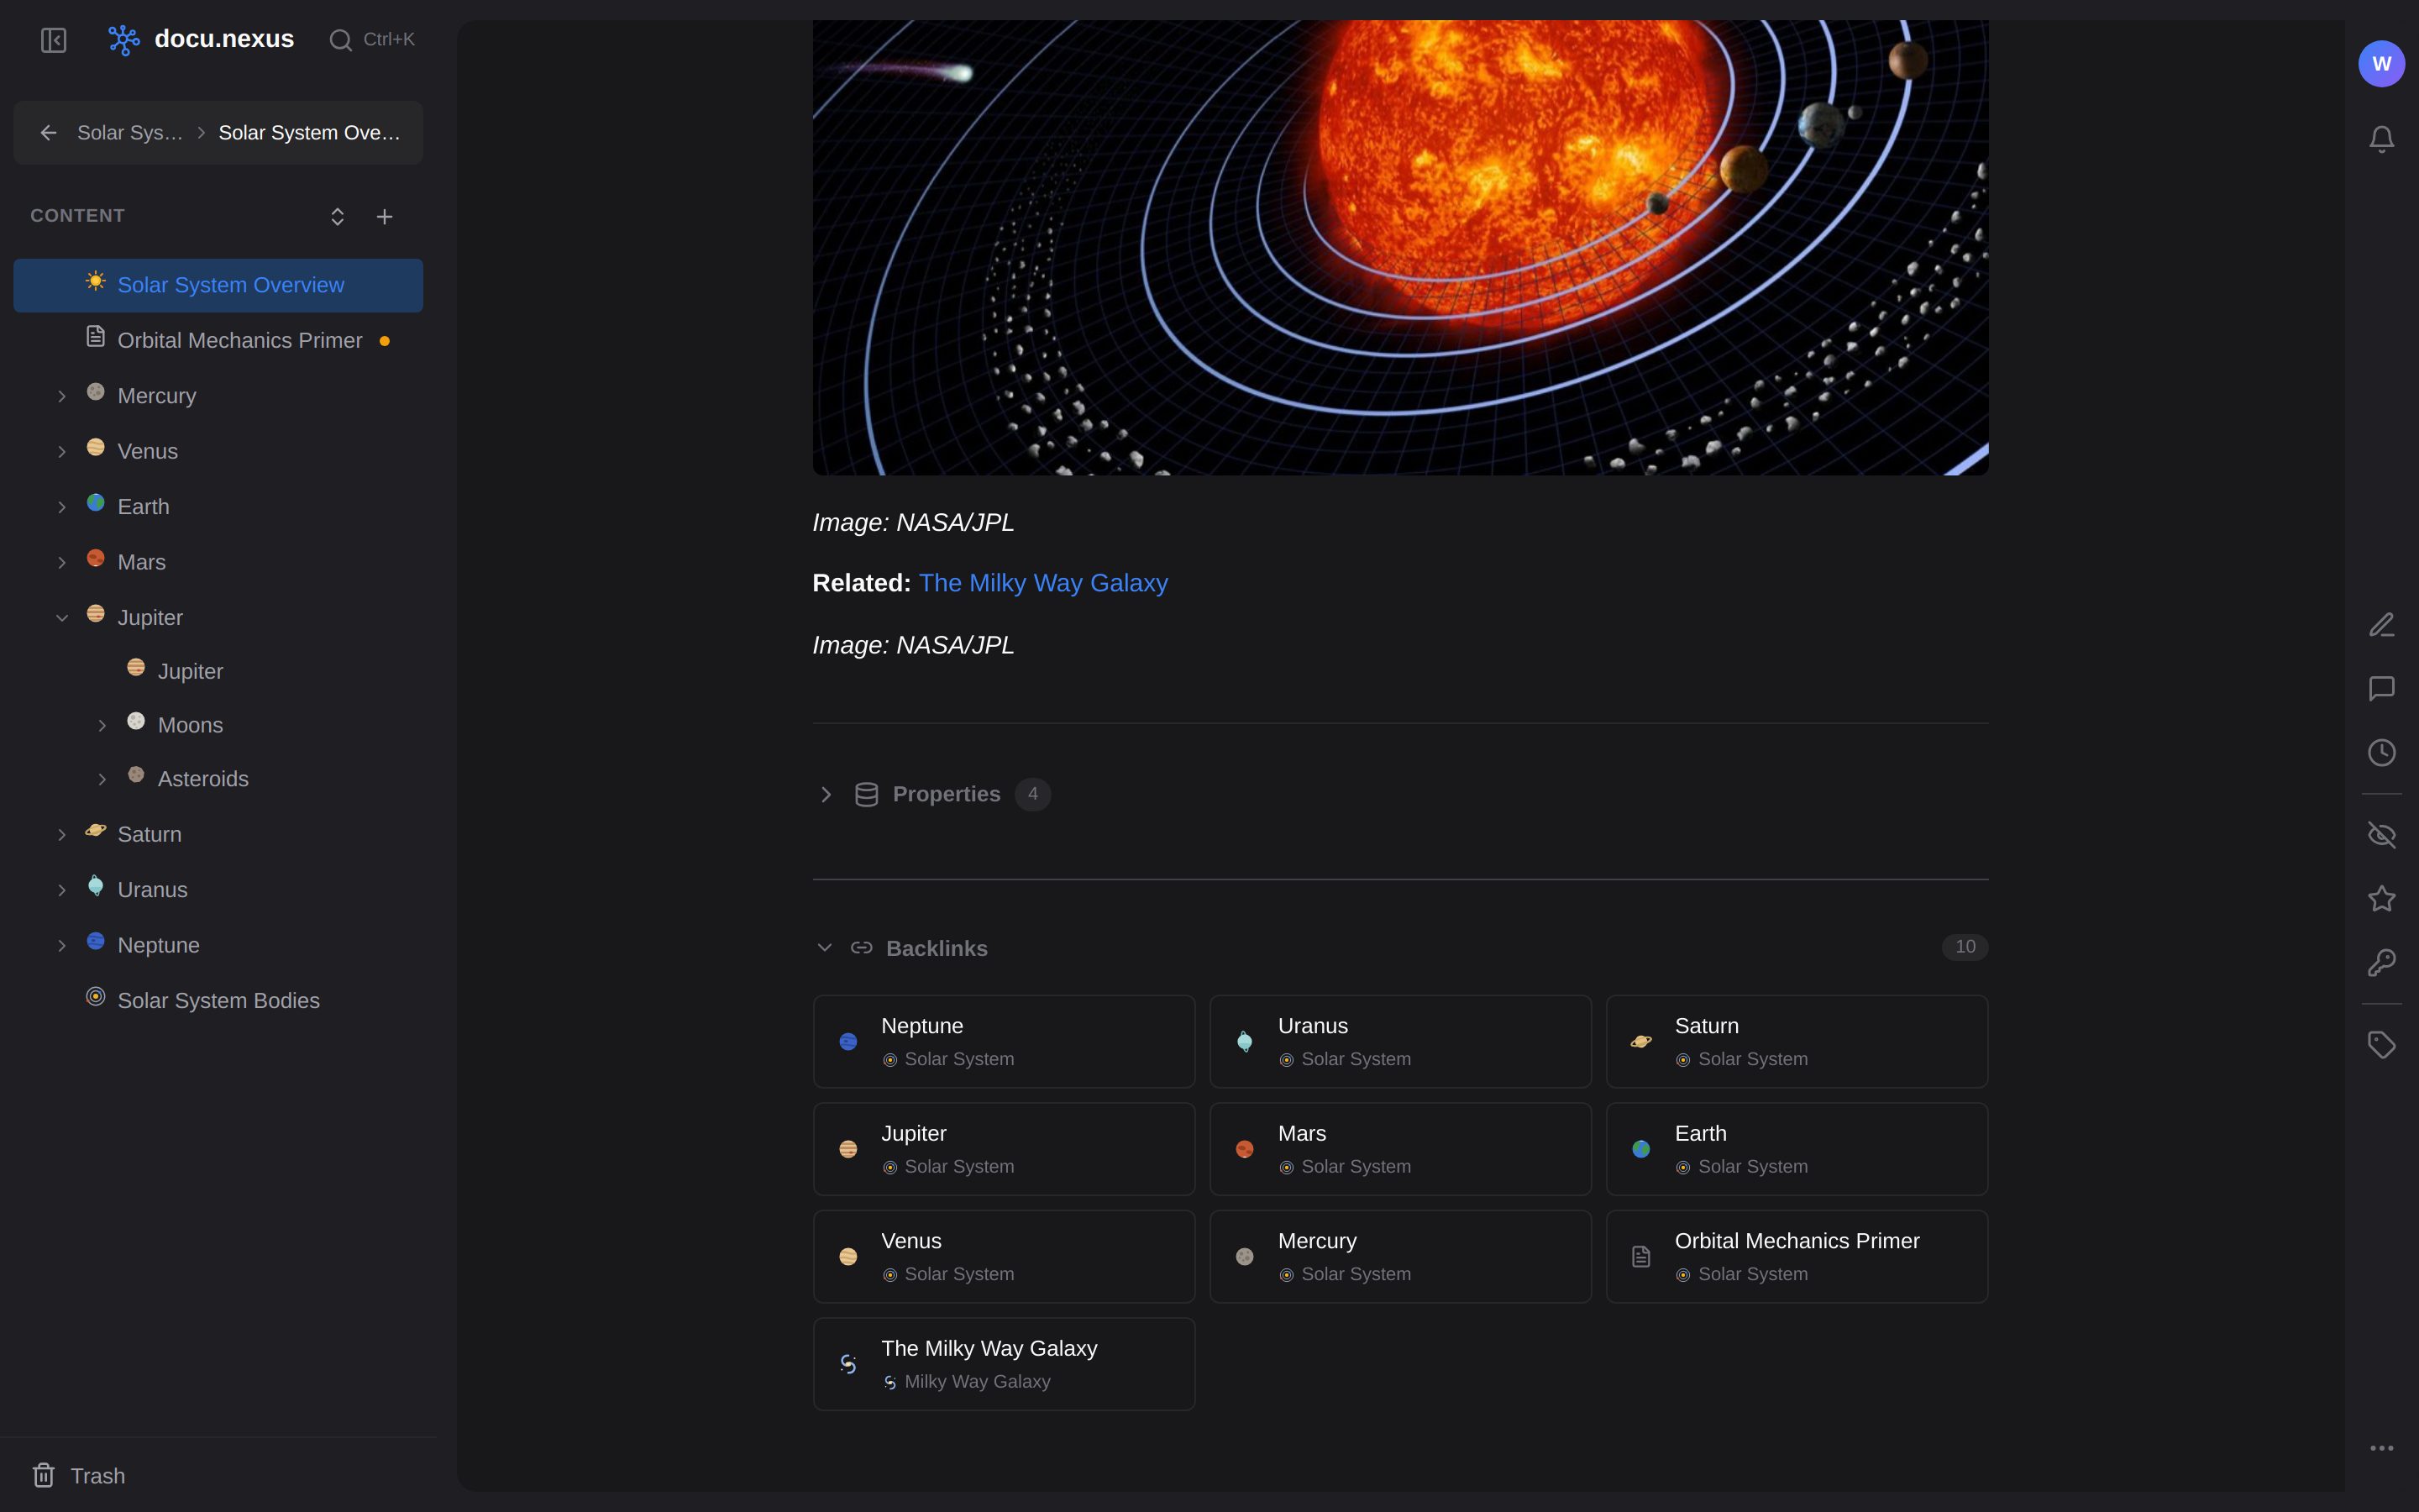
Task: Toggle expand-all arrows in Content header
Action: click(x=338, y=217)
